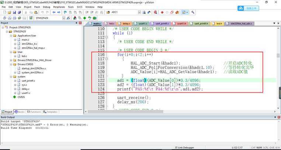Open a file using folder icon

pyautogui.click(x=10, y=12)
